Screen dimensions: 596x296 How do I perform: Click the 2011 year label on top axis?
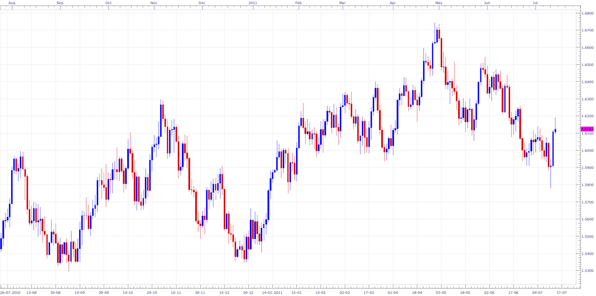tap(253, 3)
